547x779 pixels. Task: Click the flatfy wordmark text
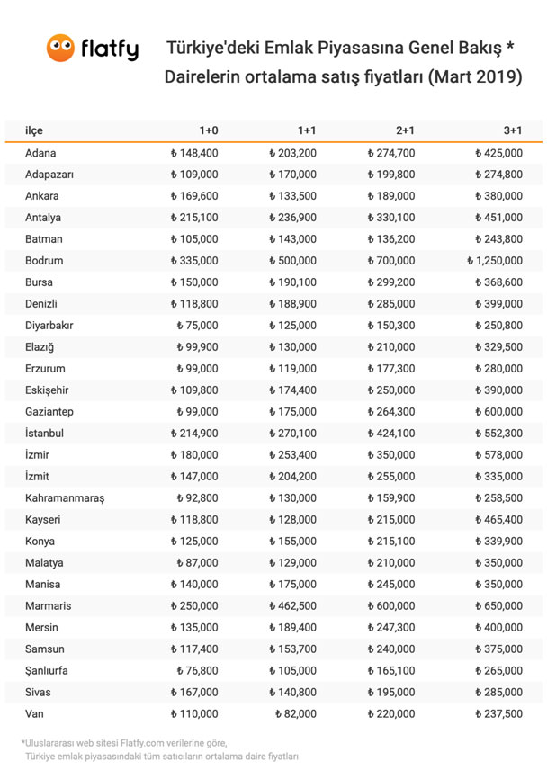click(x=110, y=49)
